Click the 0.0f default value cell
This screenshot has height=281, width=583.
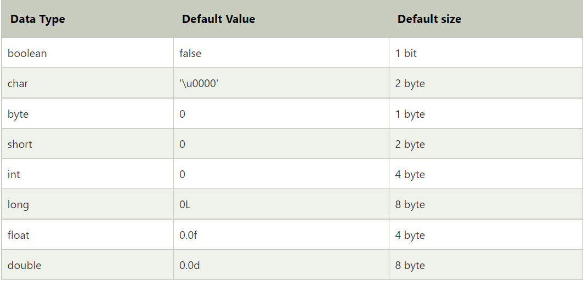point(189,235)
